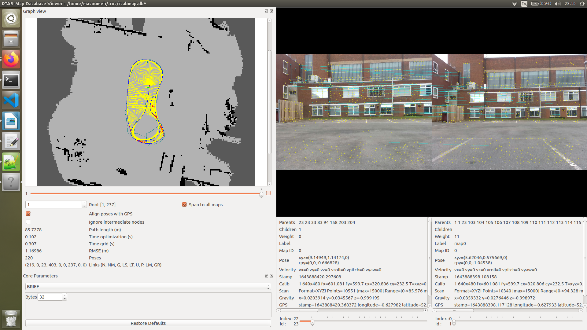Viewport: 587px width, 330px height.
Task: Click the graph iteration slider handle
Action: (261, 195)
